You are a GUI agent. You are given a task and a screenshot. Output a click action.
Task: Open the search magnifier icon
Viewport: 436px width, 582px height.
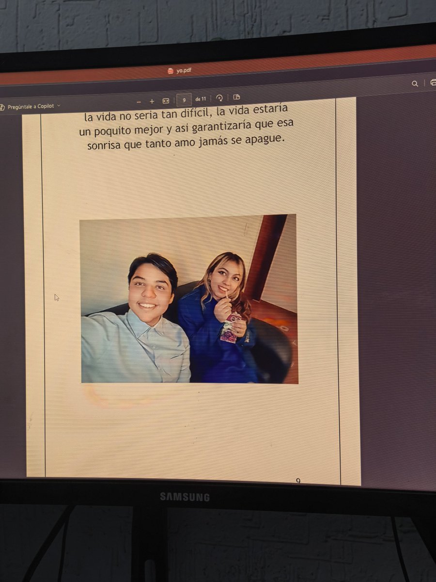[x=415, y=83]
